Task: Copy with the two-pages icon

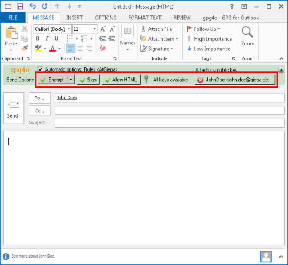Action: click(x=24, y=38)
